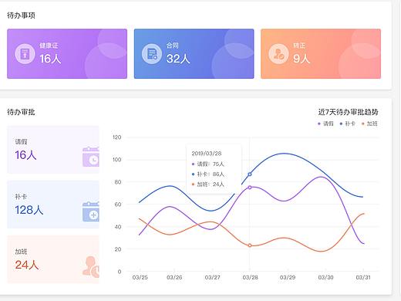401x301 pixels.
Task: Open the 加班 24人 approval card
Action: tap(53, 259)
